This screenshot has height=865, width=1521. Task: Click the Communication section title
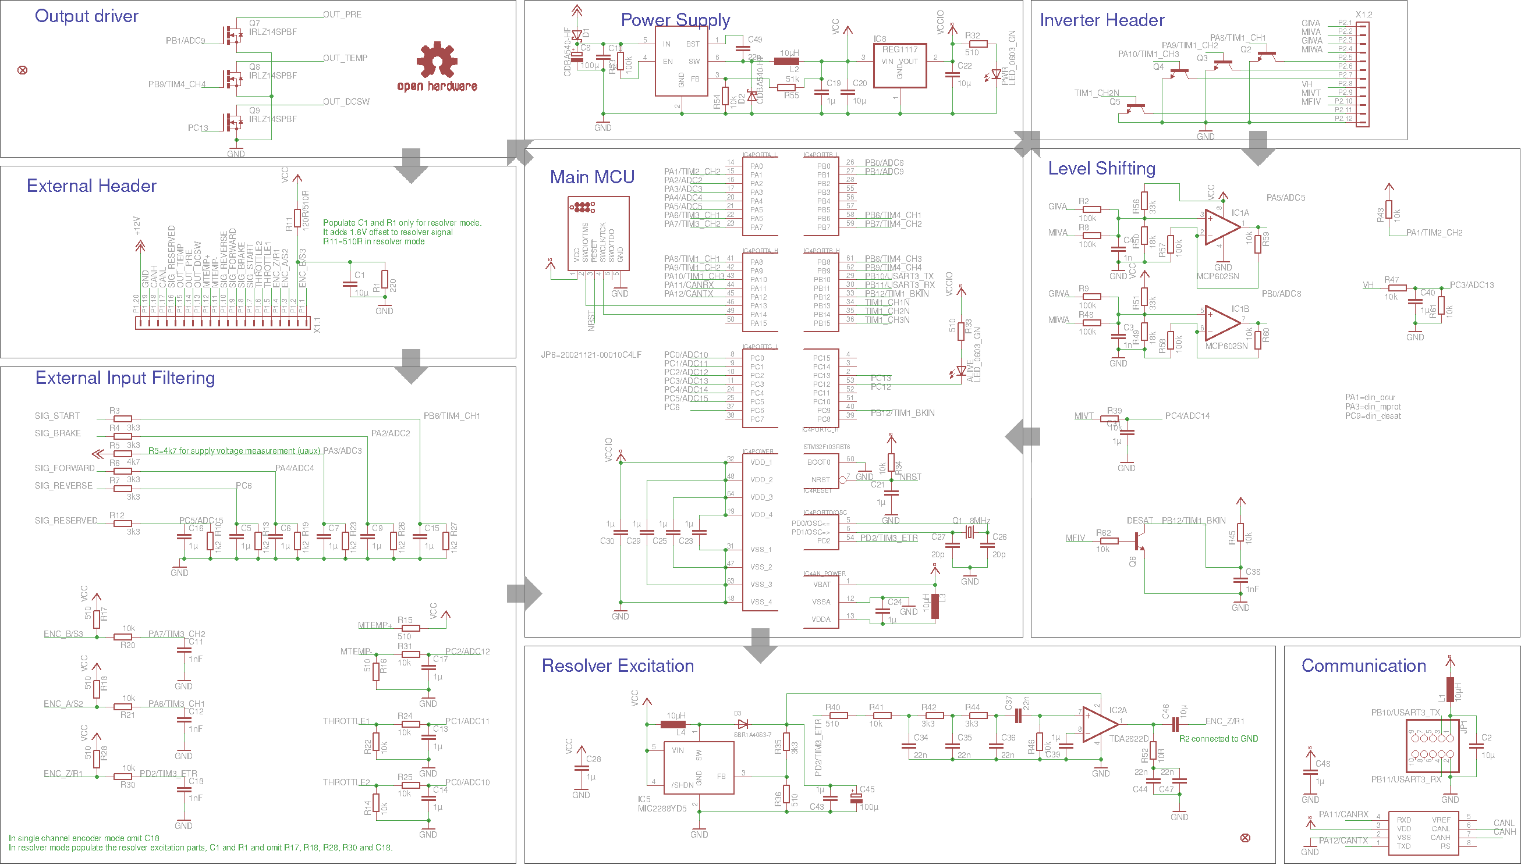pos(1363,665)
